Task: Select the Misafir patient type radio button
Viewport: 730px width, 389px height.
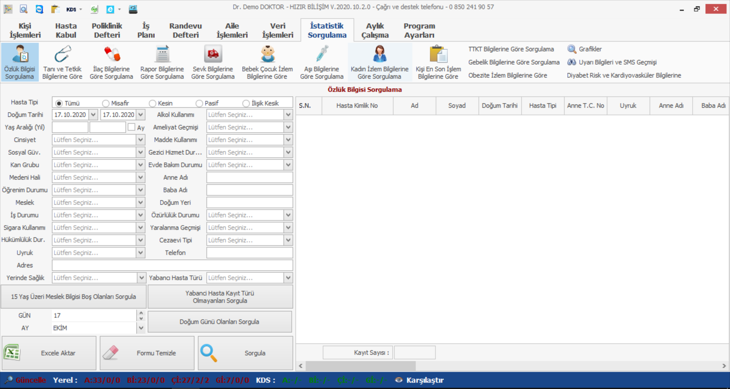Action: point(106,103)
